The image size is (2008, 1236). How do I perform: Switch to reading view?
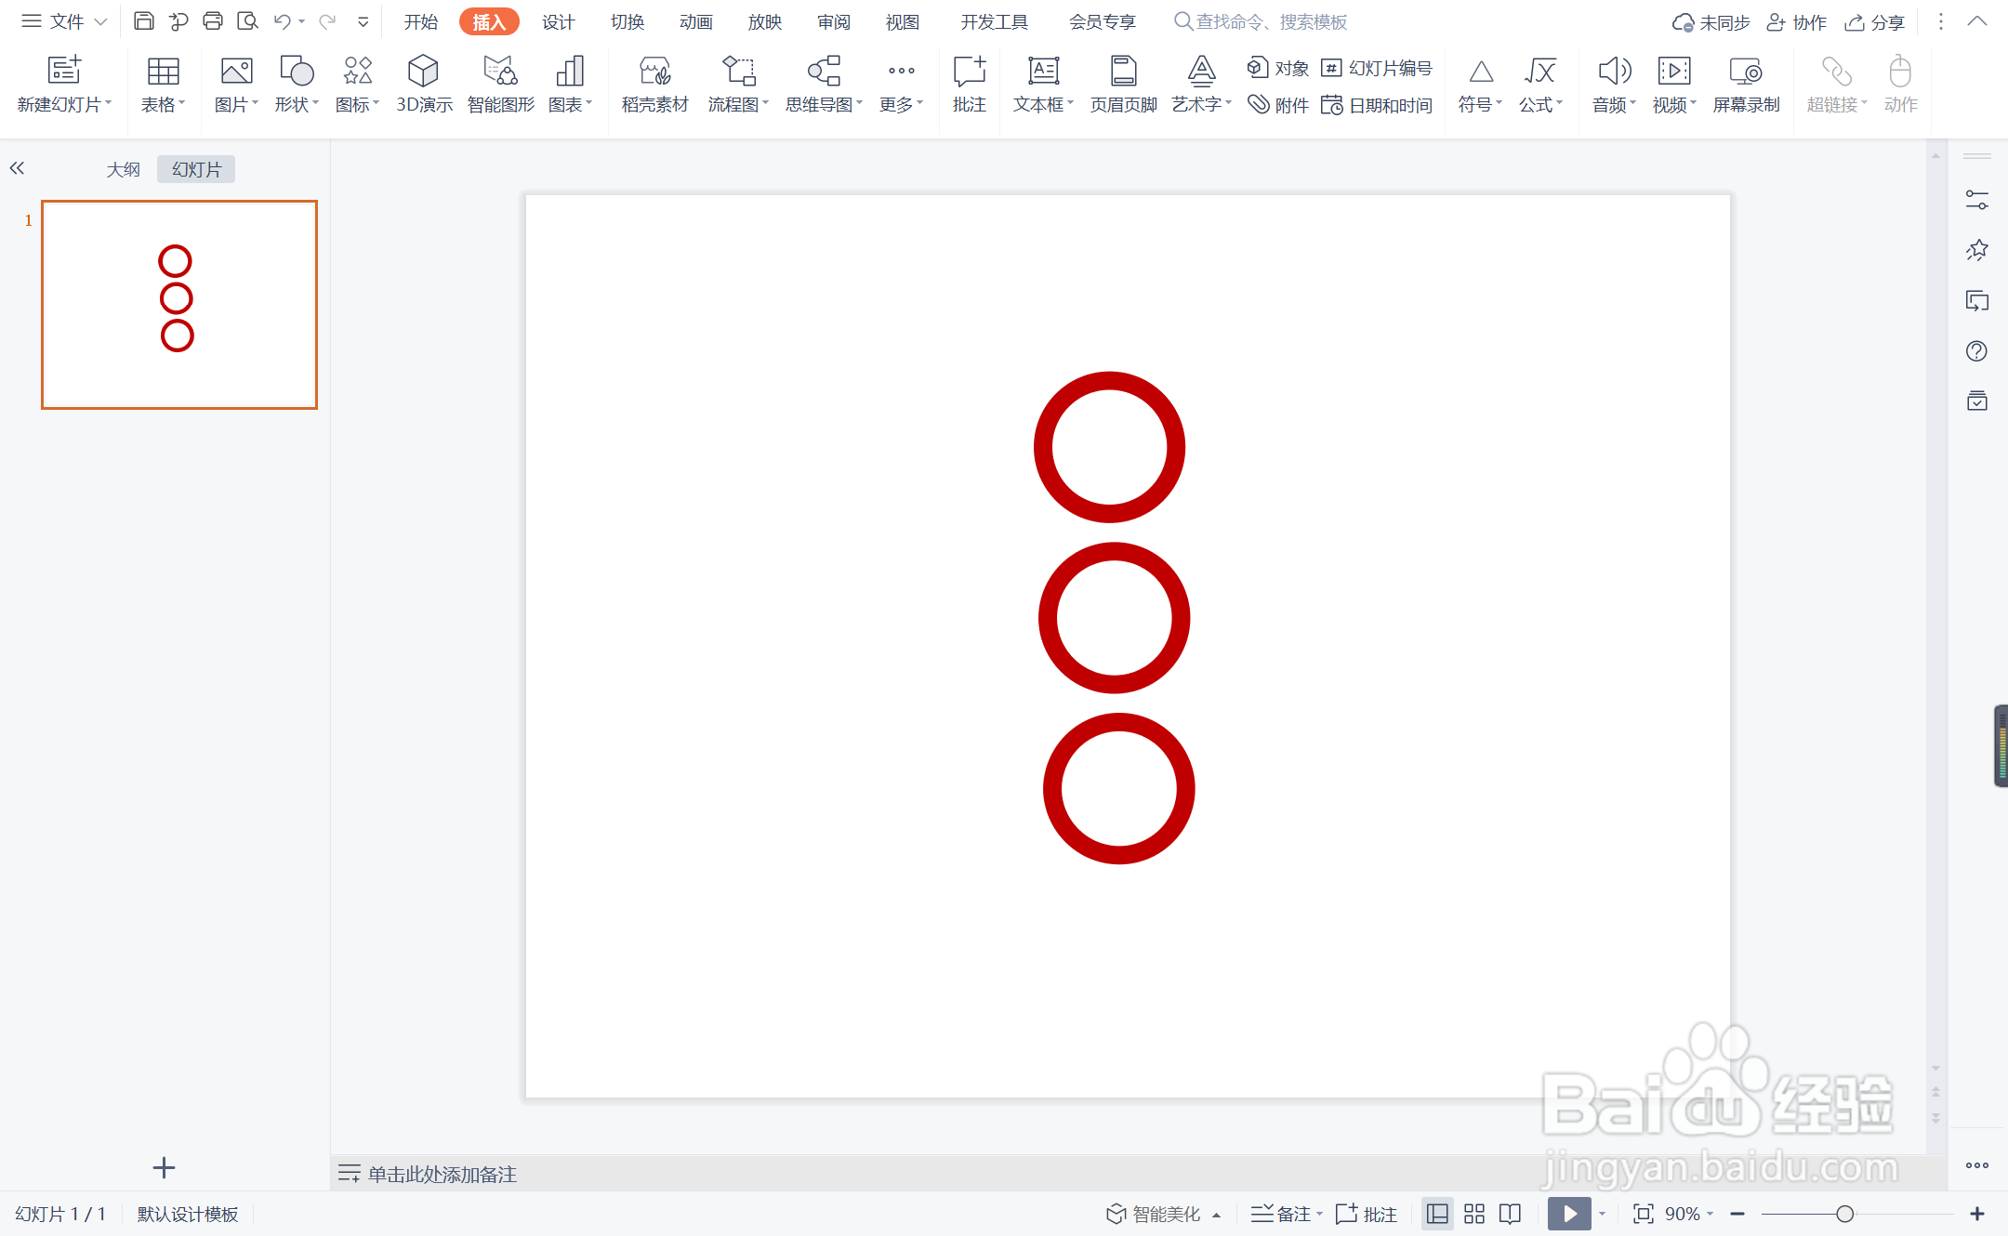pyautogui.click(x=1511, y=1214)
